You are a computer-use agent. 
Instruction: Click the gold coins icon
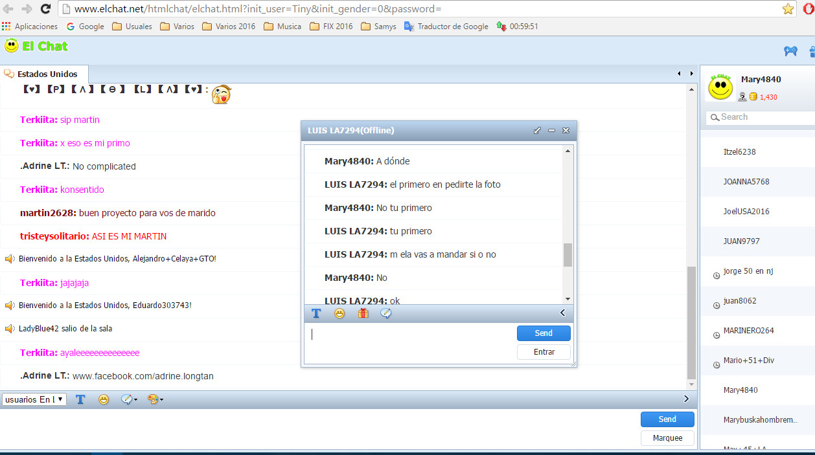[753, 97]
